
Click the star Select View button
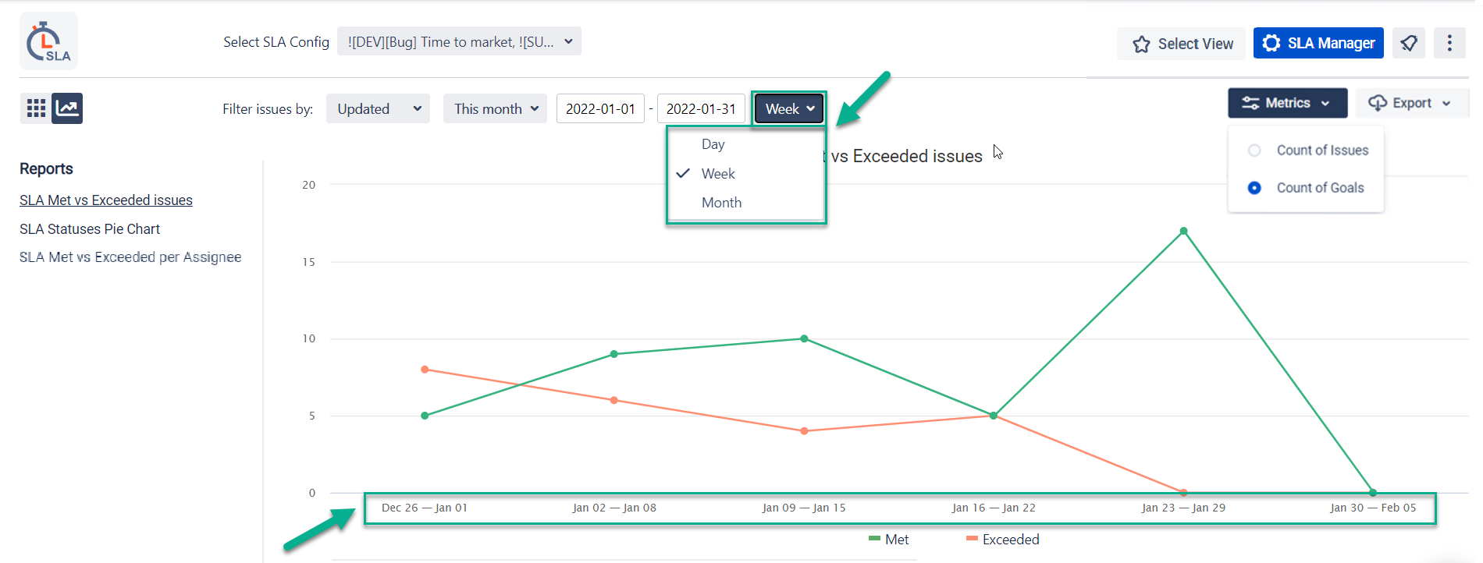click(x=1183, y=44)
